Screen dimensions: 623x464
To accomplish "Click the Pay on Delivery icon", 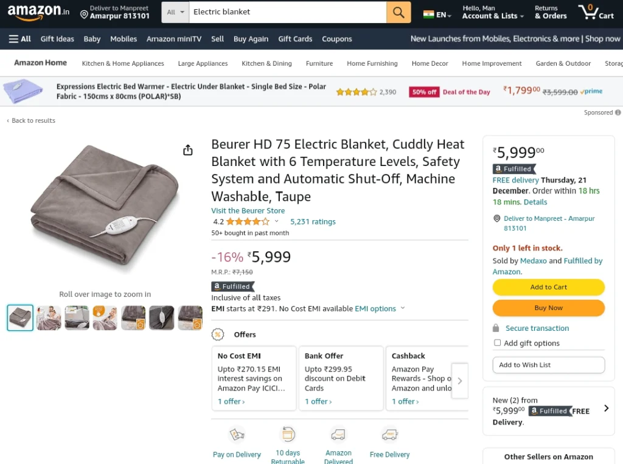I will pos(237,434).
